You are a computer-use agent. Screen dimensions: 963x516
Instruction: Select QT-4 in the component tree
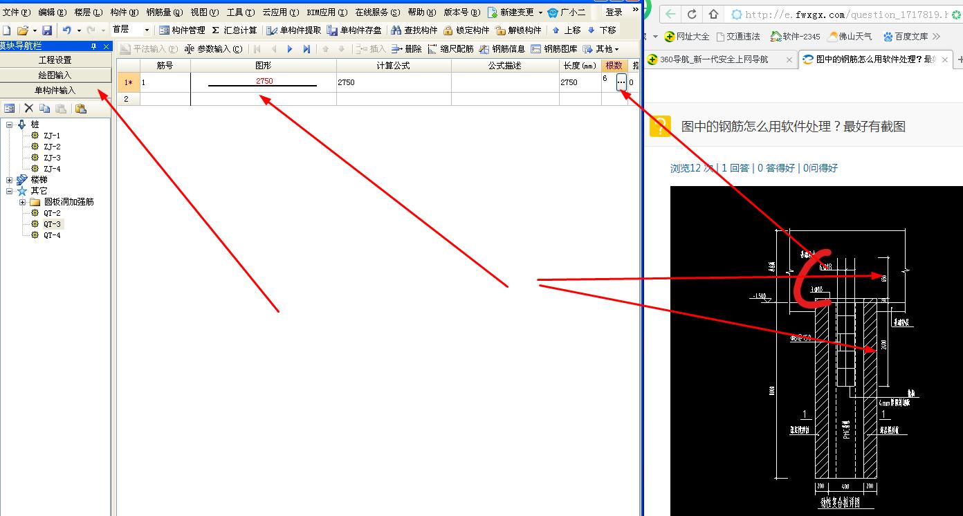(x=52, y=235)
